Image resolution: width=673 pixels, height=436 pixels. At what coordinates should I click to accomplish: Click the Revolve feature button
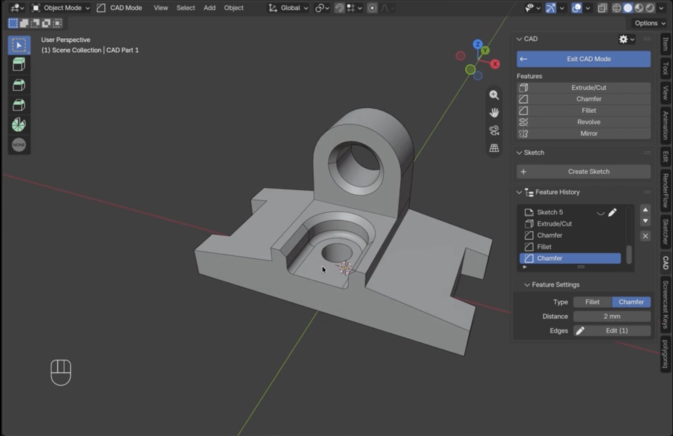click(x=584, y=122)
